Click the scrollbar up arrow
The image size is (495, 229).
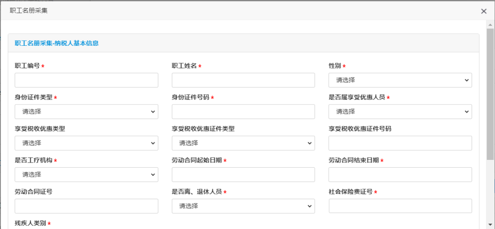(x=490, y=25)
